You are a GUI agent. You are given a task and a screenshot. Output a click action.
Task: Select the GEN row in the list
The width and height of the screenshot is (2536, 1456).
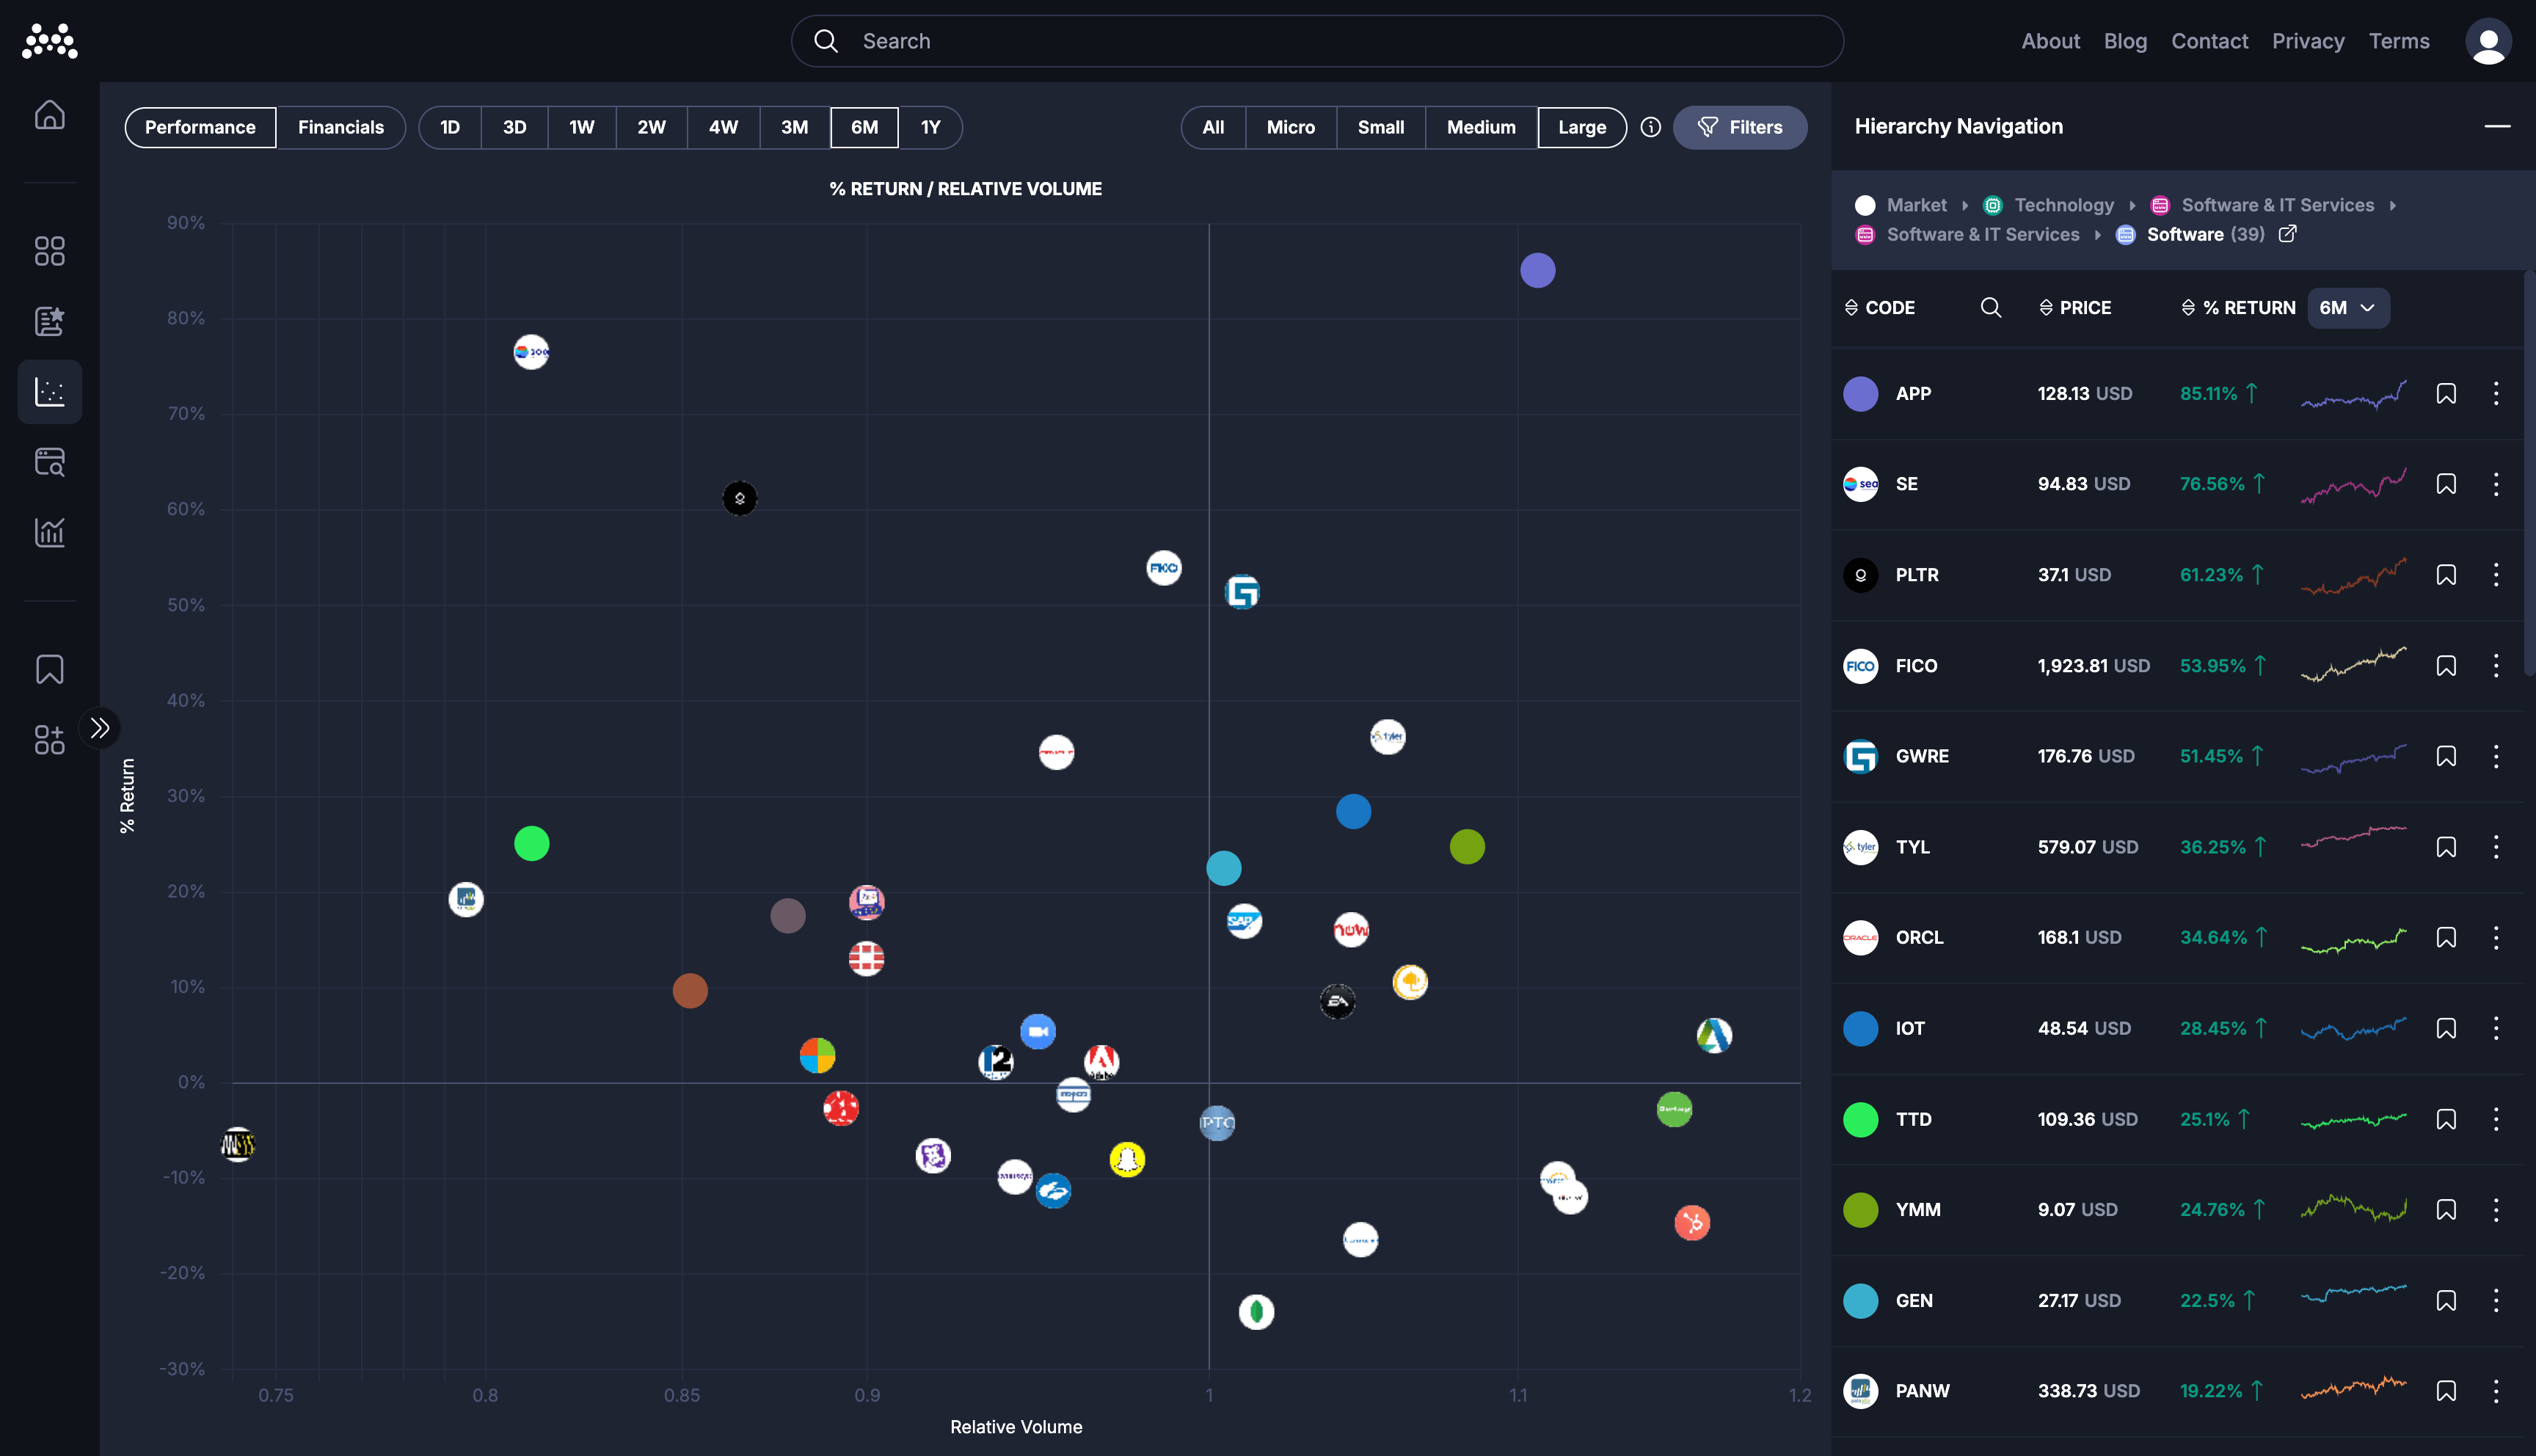pos(2177,1301)
